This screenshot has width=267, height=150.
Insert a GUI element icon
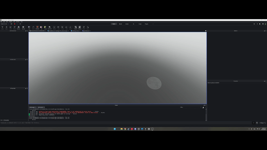[41, 27]
